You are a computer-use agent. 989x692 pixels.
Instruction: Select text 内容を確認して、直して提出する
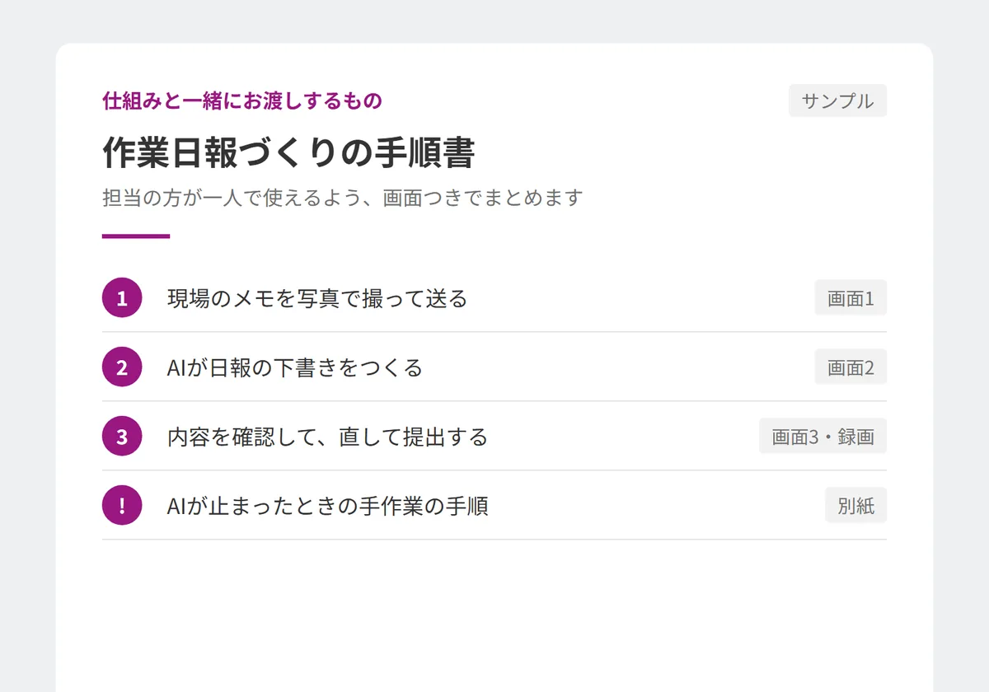tap(328, 437)
